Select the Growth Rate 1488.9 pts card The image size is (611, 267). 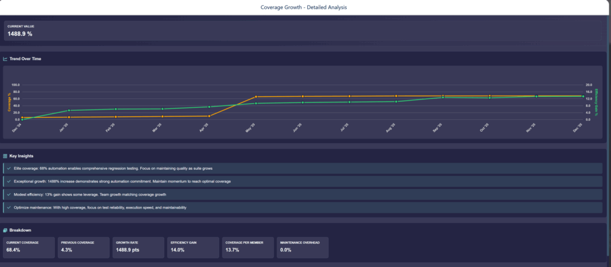[138, 247]
